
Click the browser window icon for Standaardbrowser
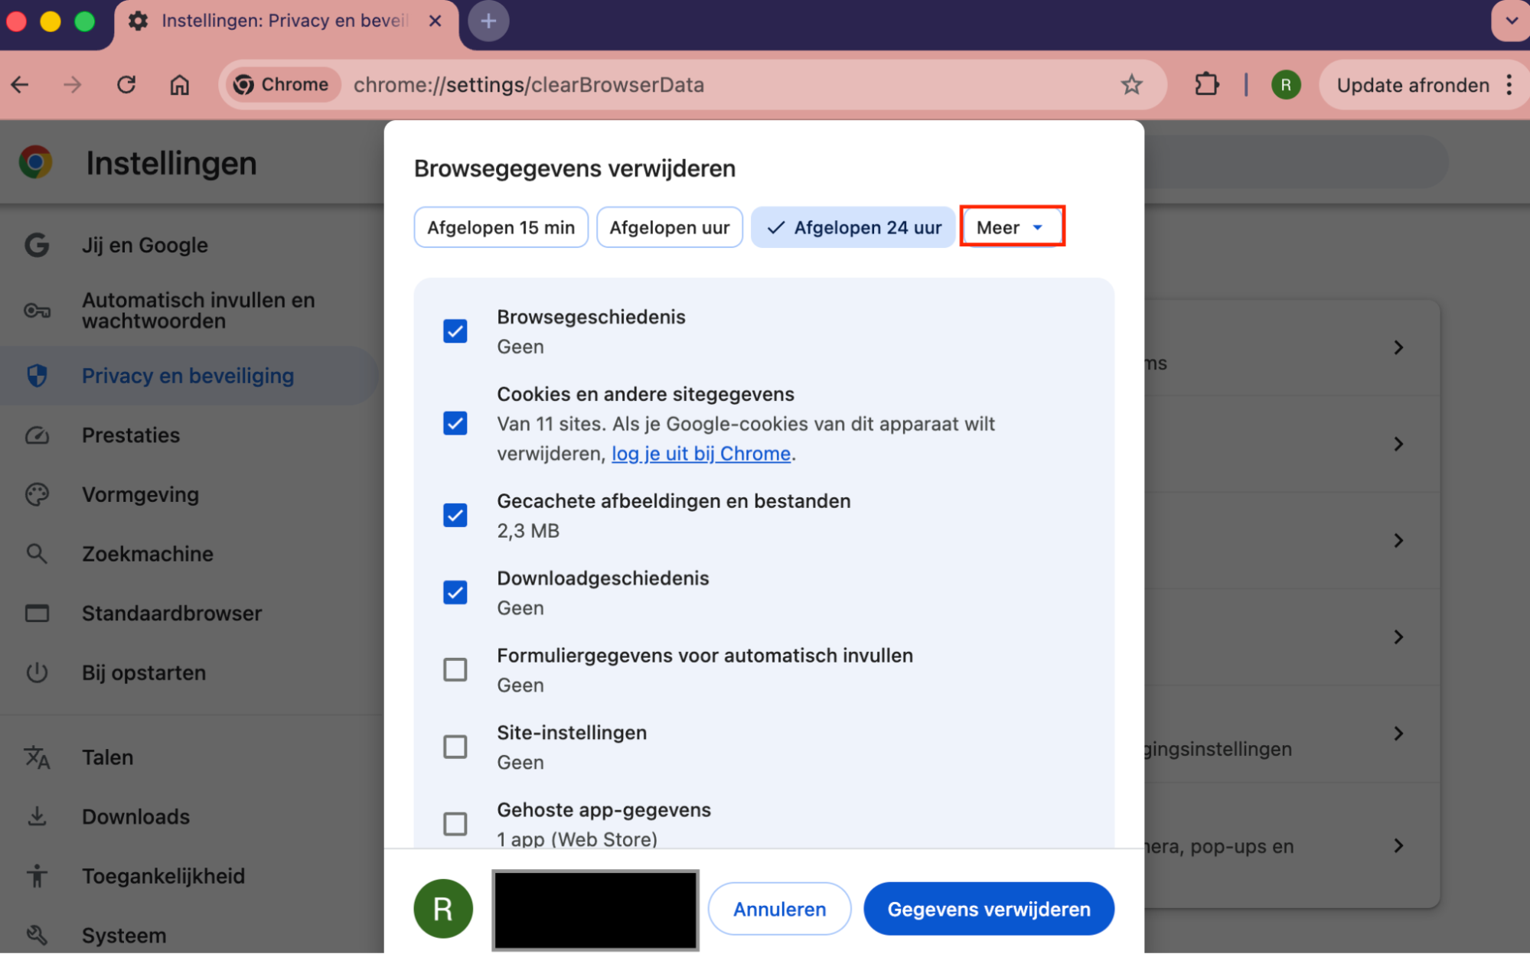point(37,614)
